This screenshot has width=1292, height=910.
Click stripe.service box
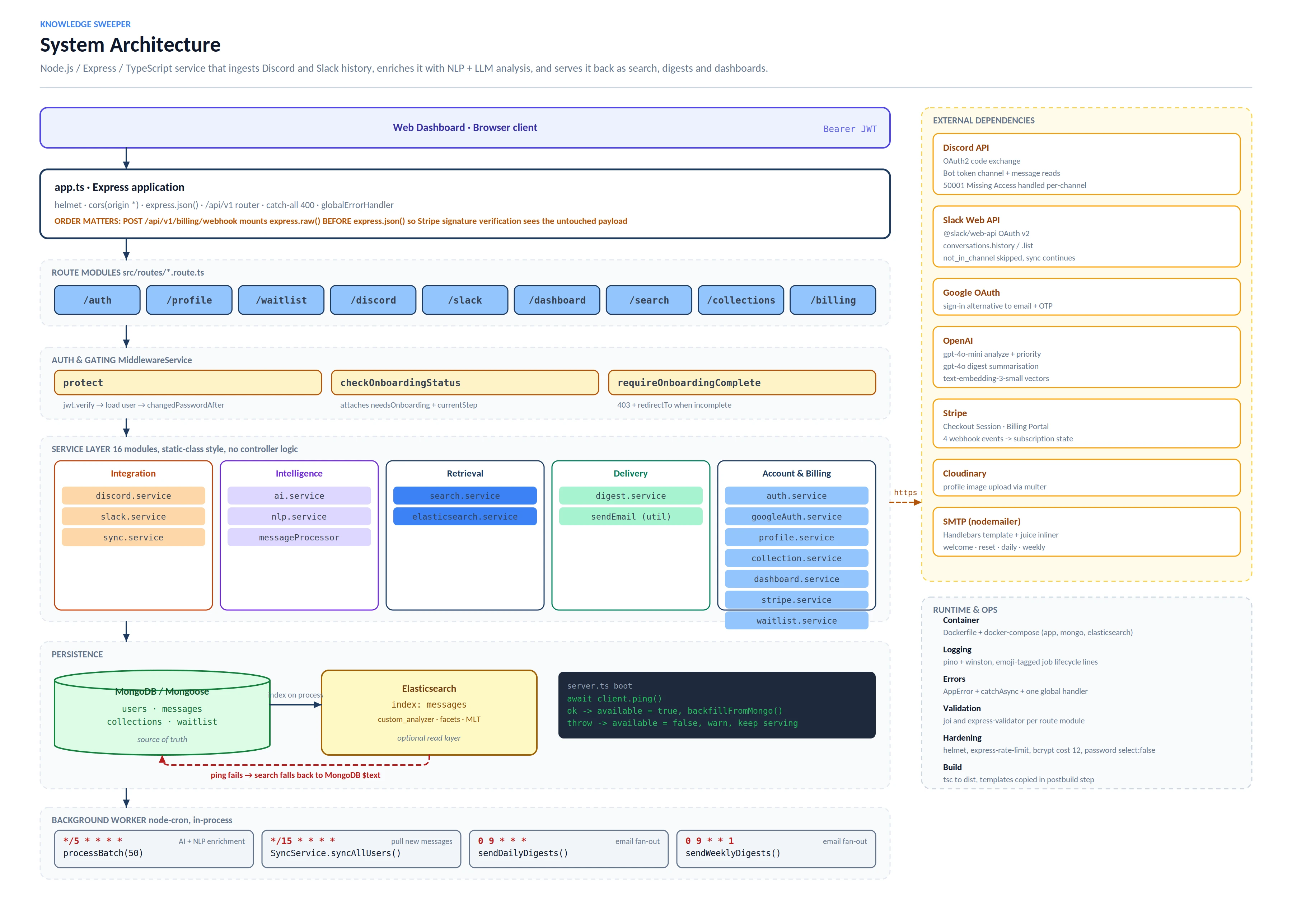click(x=796, y=600)
